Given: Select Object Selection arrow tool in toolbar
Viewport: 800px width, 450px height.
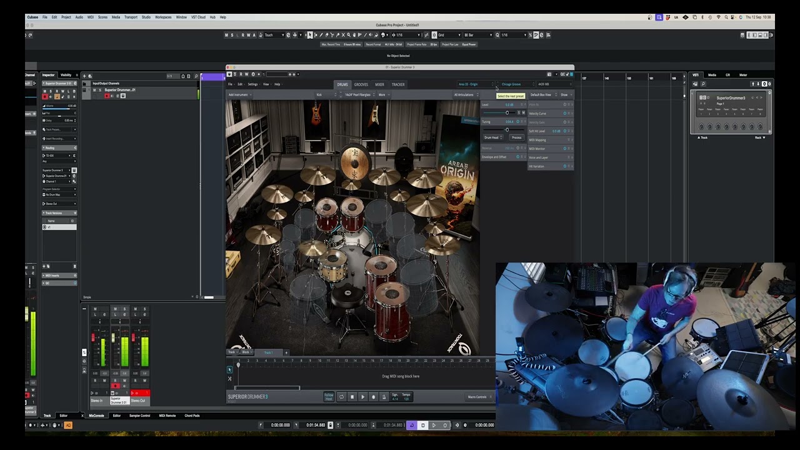Looking at the screenshot, I should click(309, 35).
